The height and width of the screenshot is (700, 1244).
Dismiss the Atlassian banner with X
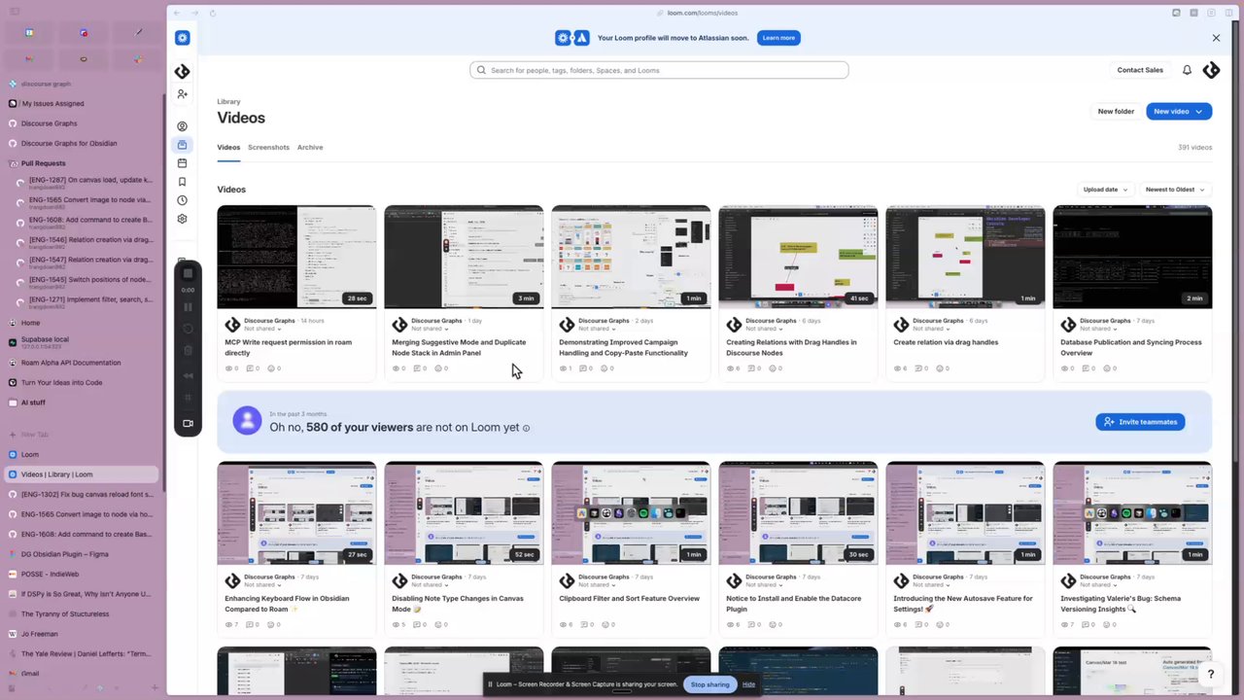tap(1216, 38)
